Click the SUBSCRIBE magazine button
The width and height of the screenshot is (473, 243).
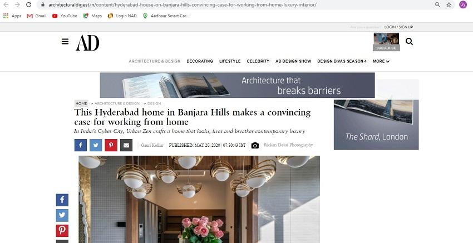(386, 48)
